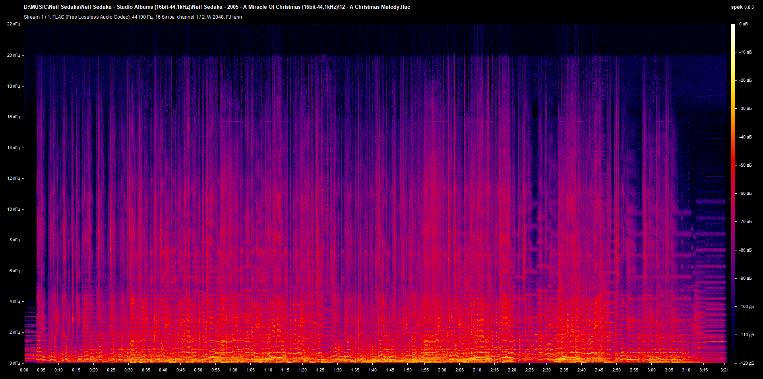Click the 0:30 time axis label

[128, 370]
